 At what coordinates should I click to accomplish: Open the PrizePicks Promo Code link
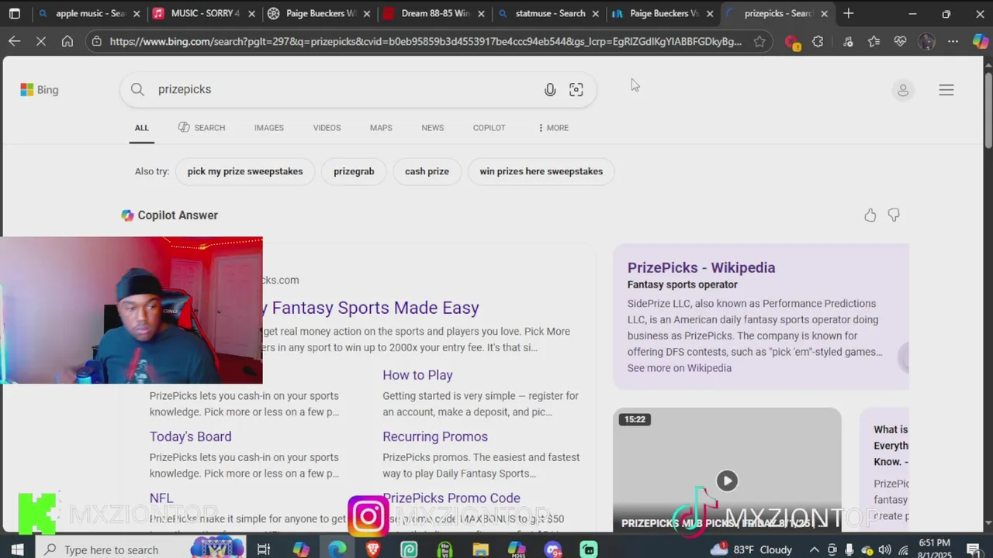click(x=452, y=498)
